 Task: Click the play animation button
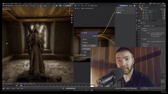[71, 88]
